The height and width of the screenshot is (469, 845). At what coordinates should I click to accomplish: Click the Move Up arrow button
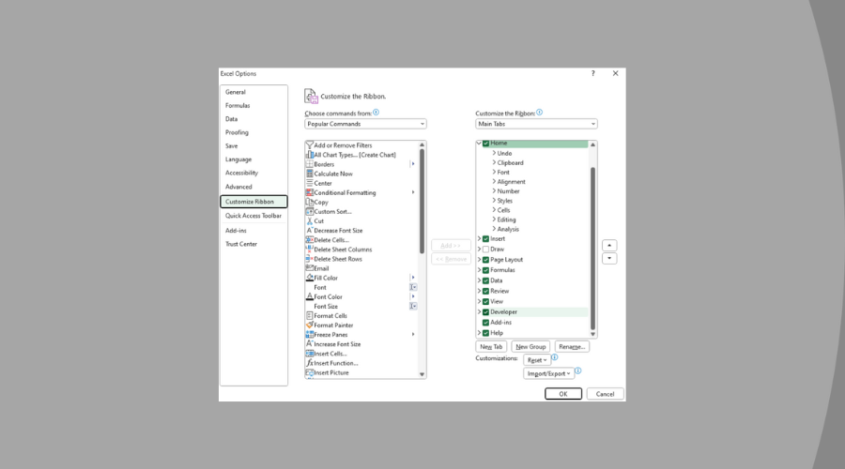pyautogui.click(x=609, y=246)
